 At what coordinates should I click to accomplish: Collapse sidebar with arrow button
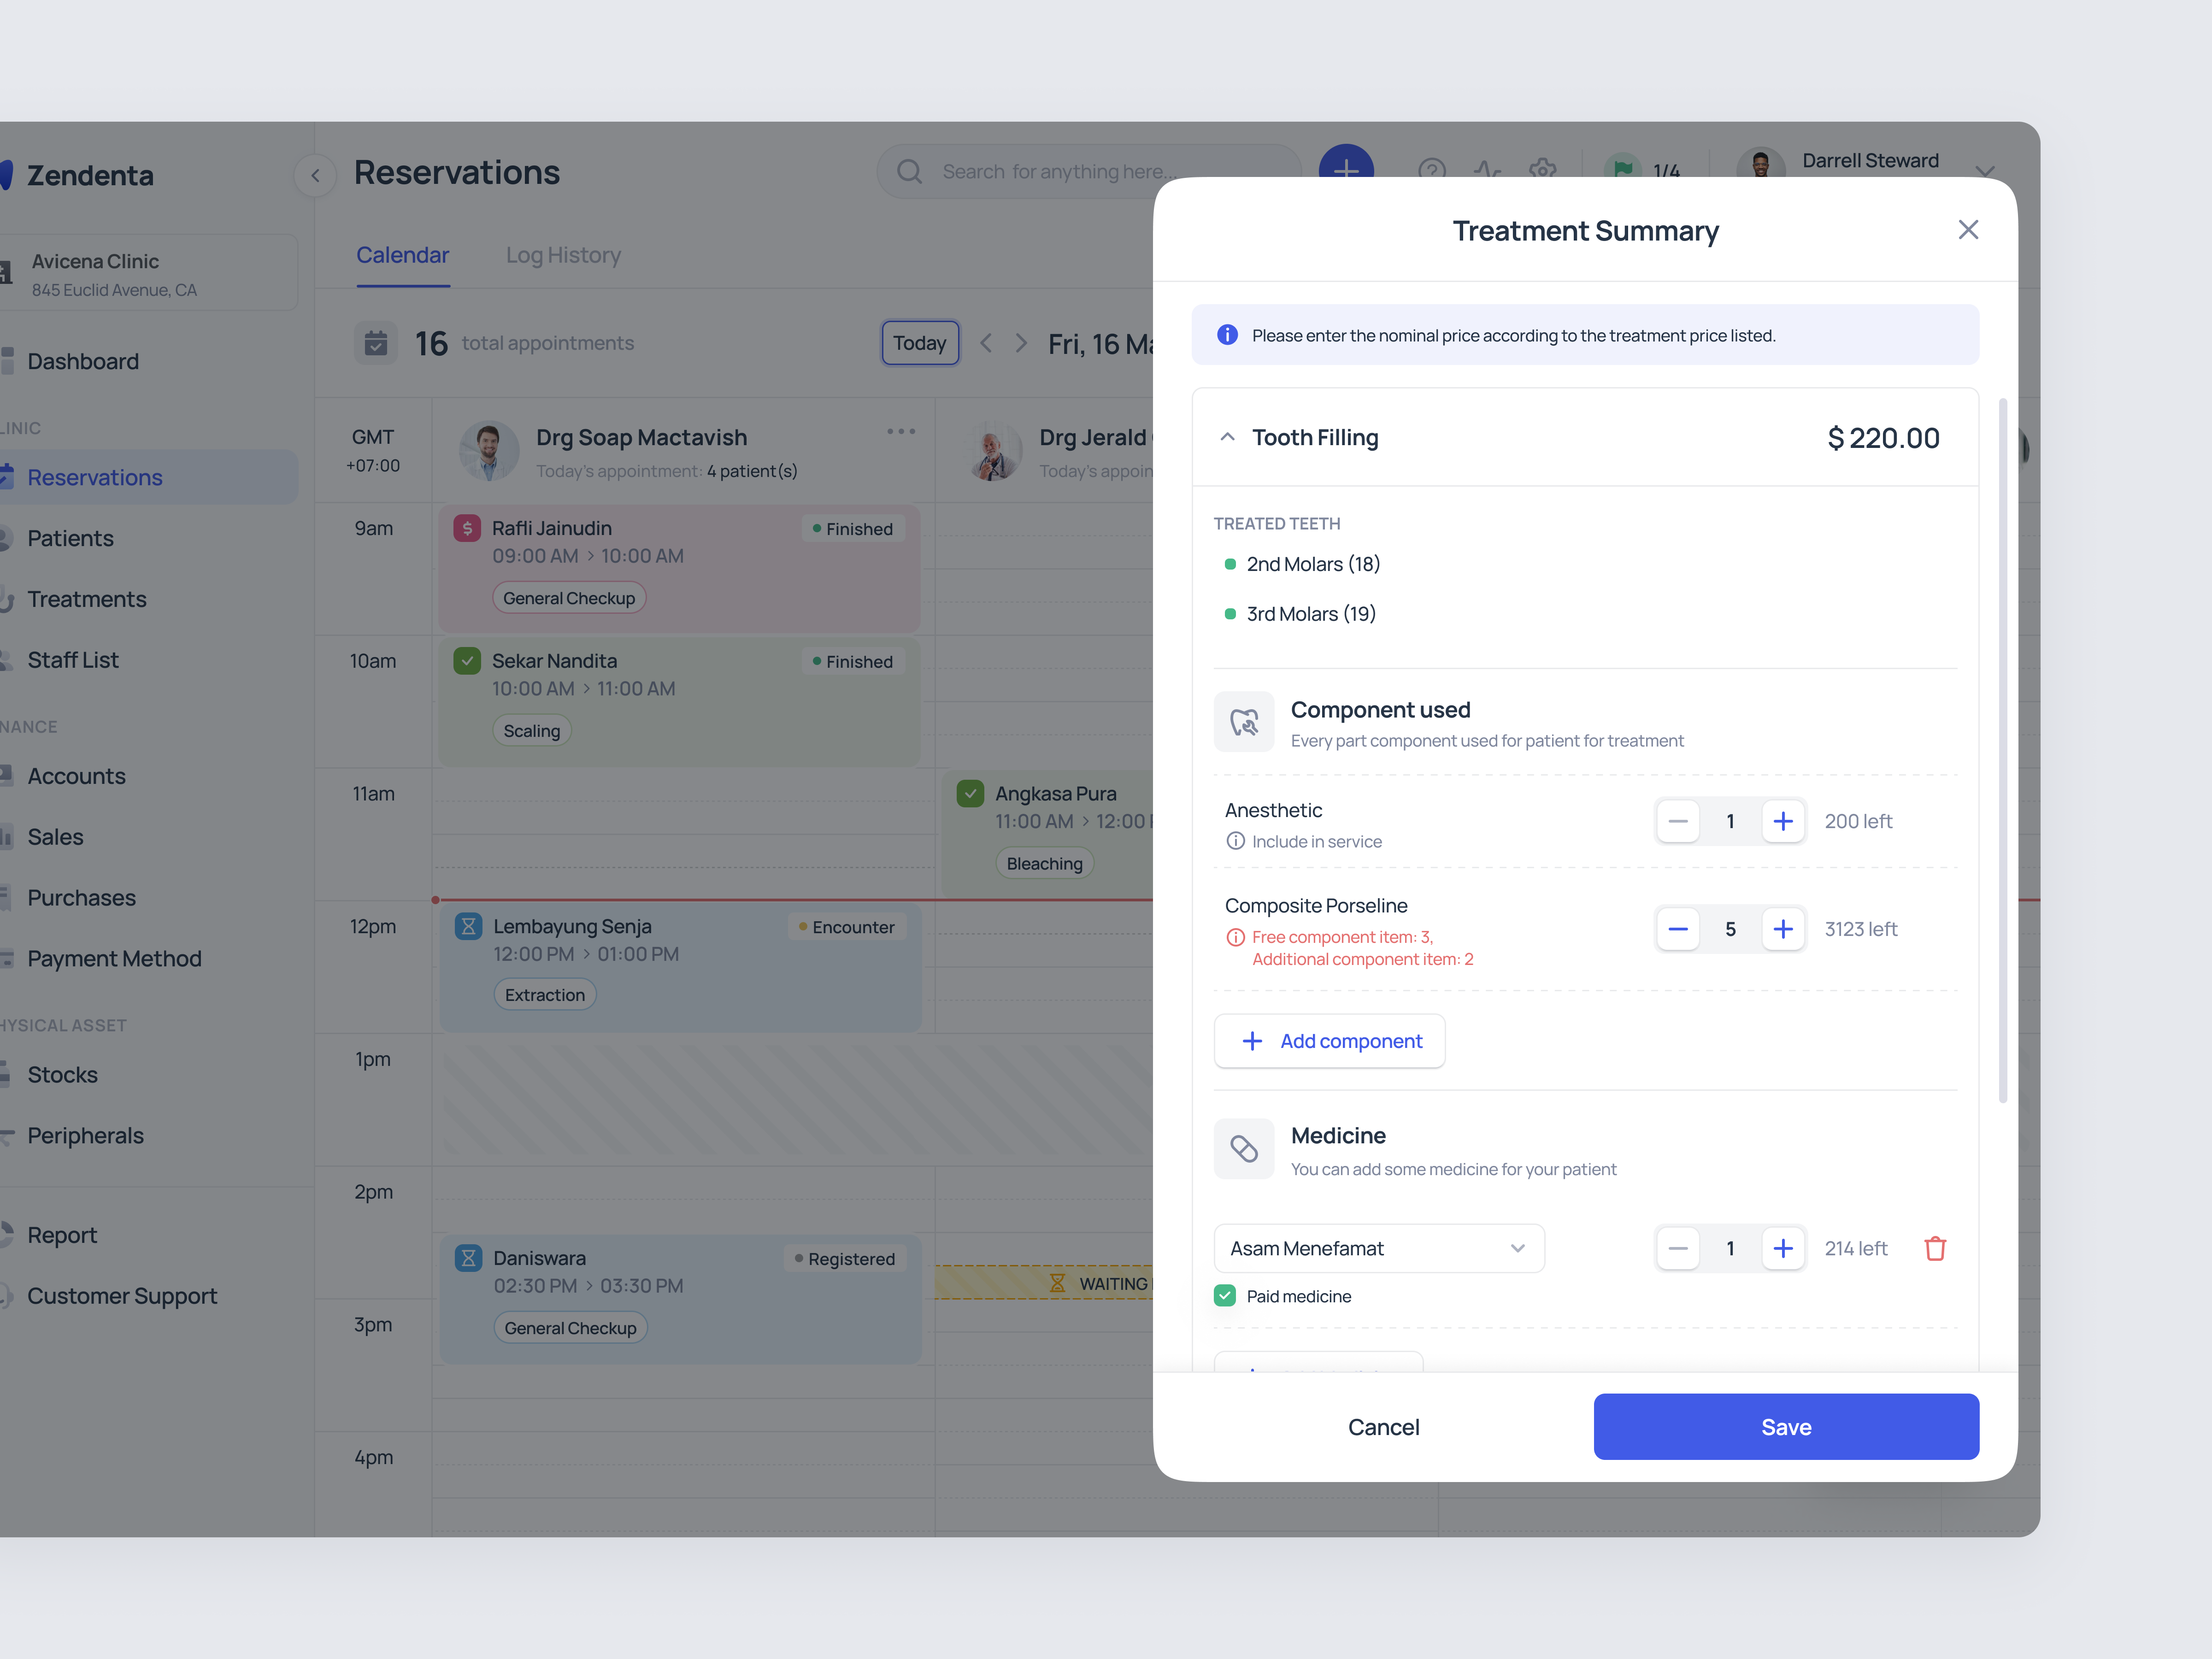pos(315,175)
